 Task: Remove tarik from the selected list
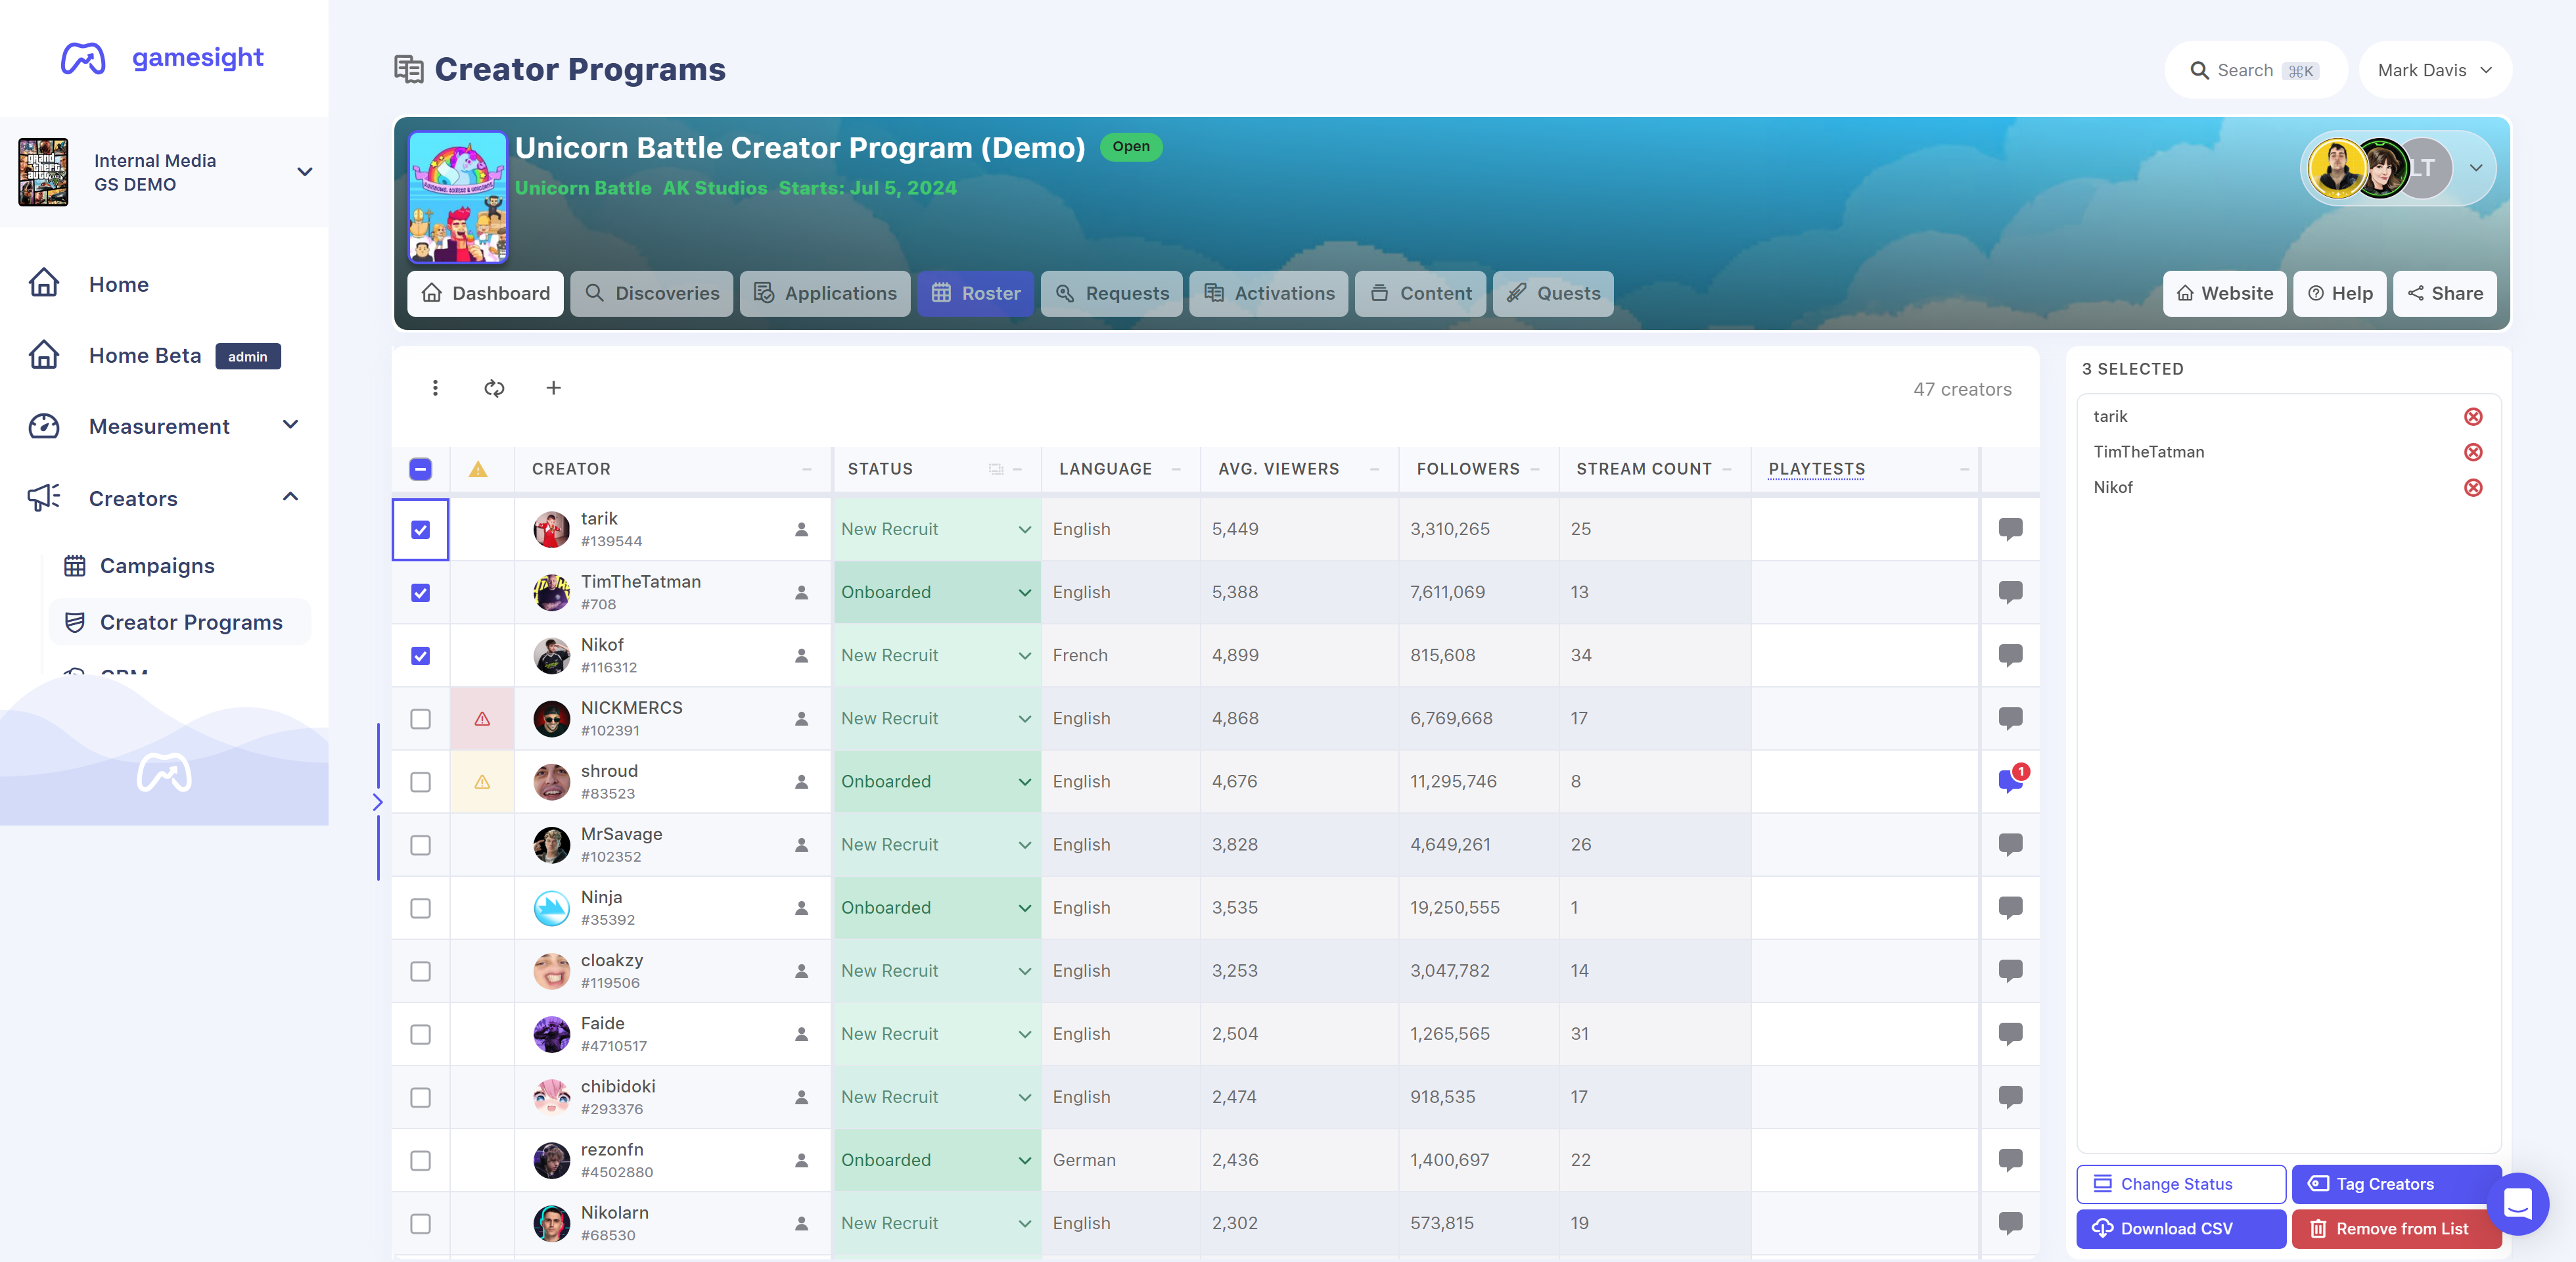pos(2473,417)
